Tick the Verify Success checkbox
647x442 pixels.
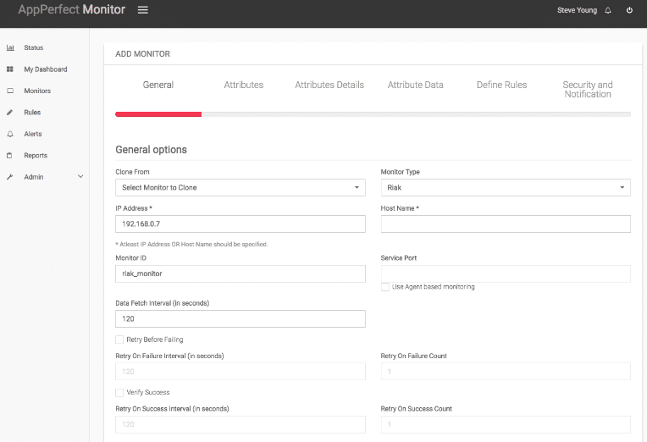pyautogui.click(x=119, y=393)
